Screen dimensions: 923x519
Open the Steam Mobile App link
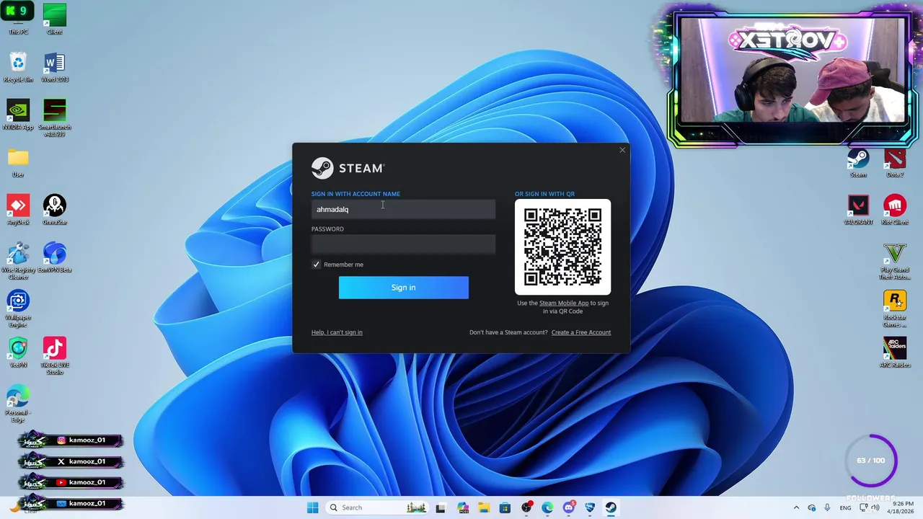564,303
